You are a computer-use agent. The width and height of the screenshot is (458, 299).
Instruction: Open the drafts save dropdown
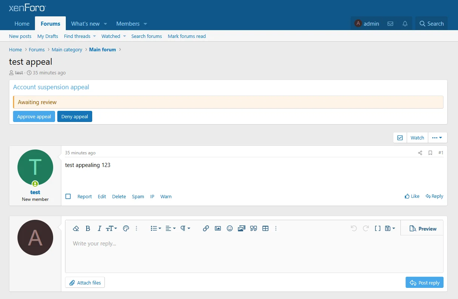[390, 228]
